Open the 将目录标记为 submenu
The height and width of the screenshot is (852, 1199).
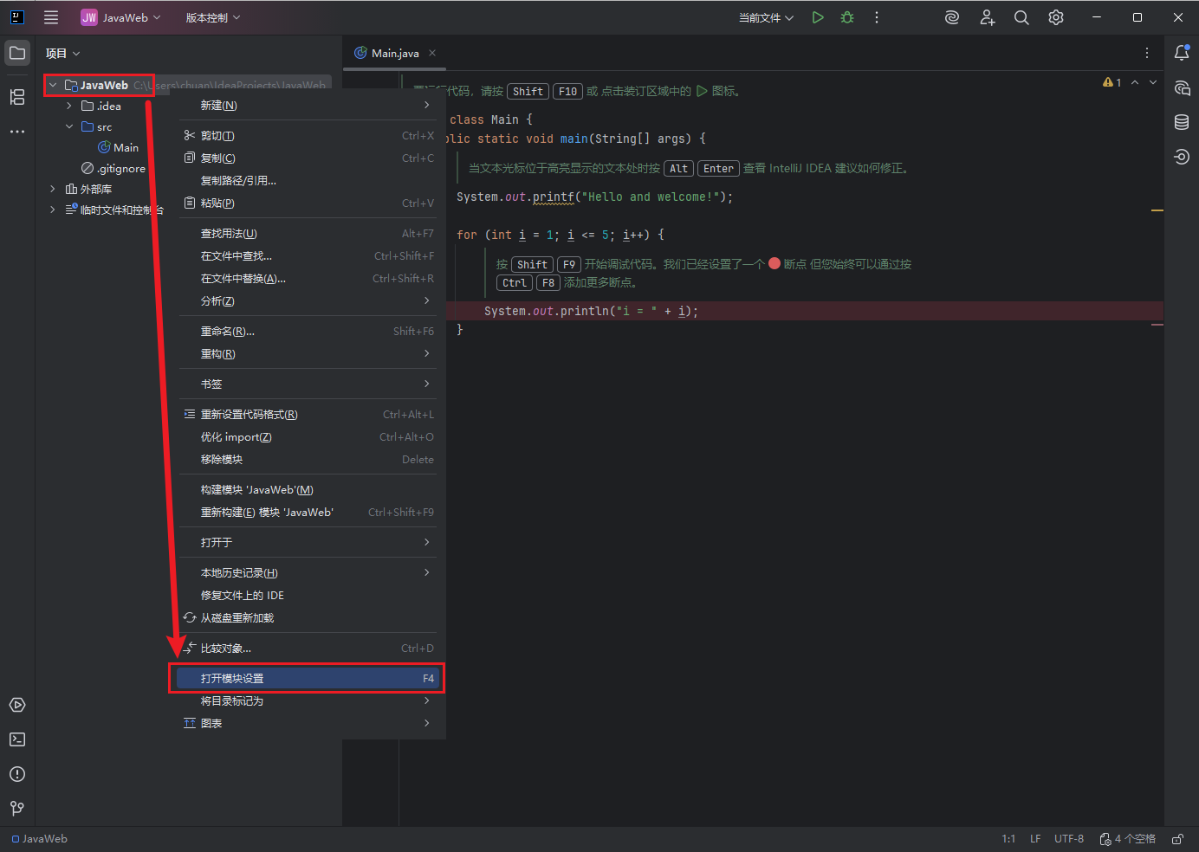pyautogui.click(x=308, y=701)
